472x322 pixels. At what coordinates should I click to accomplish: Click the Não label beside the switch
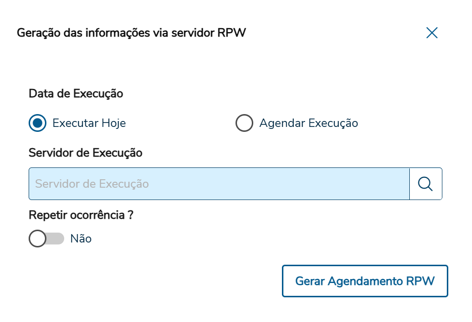81,239
